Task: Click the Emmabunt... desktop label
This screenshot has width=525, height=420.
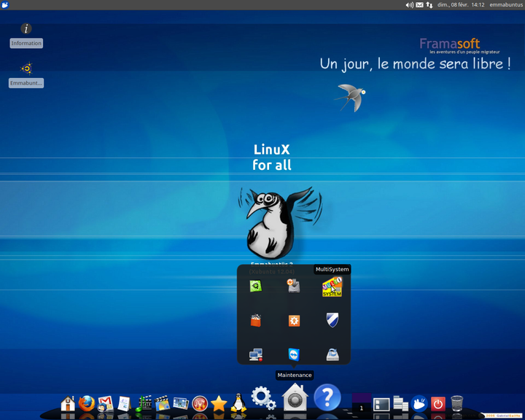Action: pyautogui.click(x=26, y=83)
